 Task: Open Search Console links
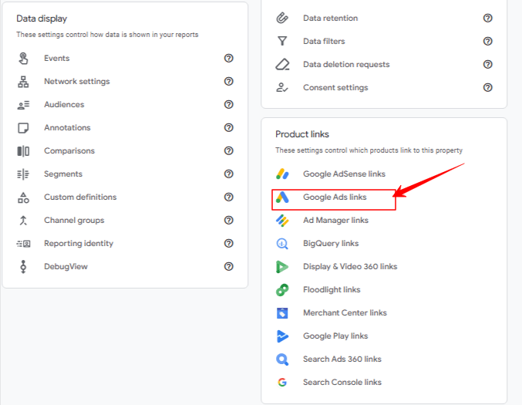342,383
